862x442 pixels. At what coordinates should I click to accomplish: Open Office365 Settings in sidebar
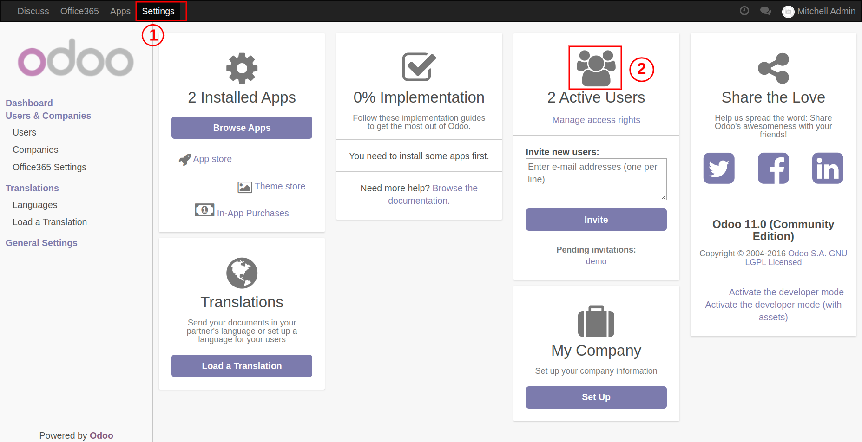point(49,167)
